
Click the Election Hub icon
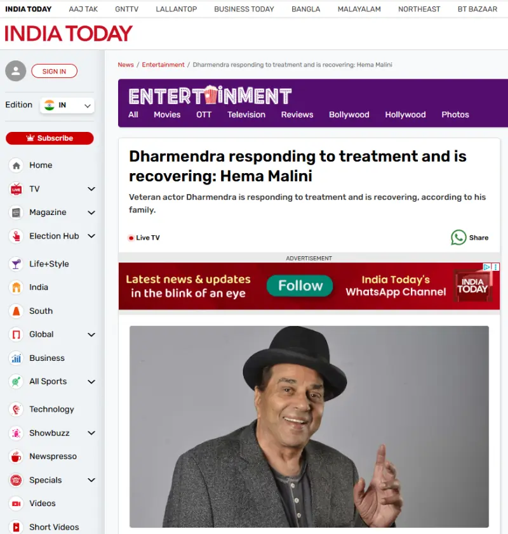tap(16, 236)
